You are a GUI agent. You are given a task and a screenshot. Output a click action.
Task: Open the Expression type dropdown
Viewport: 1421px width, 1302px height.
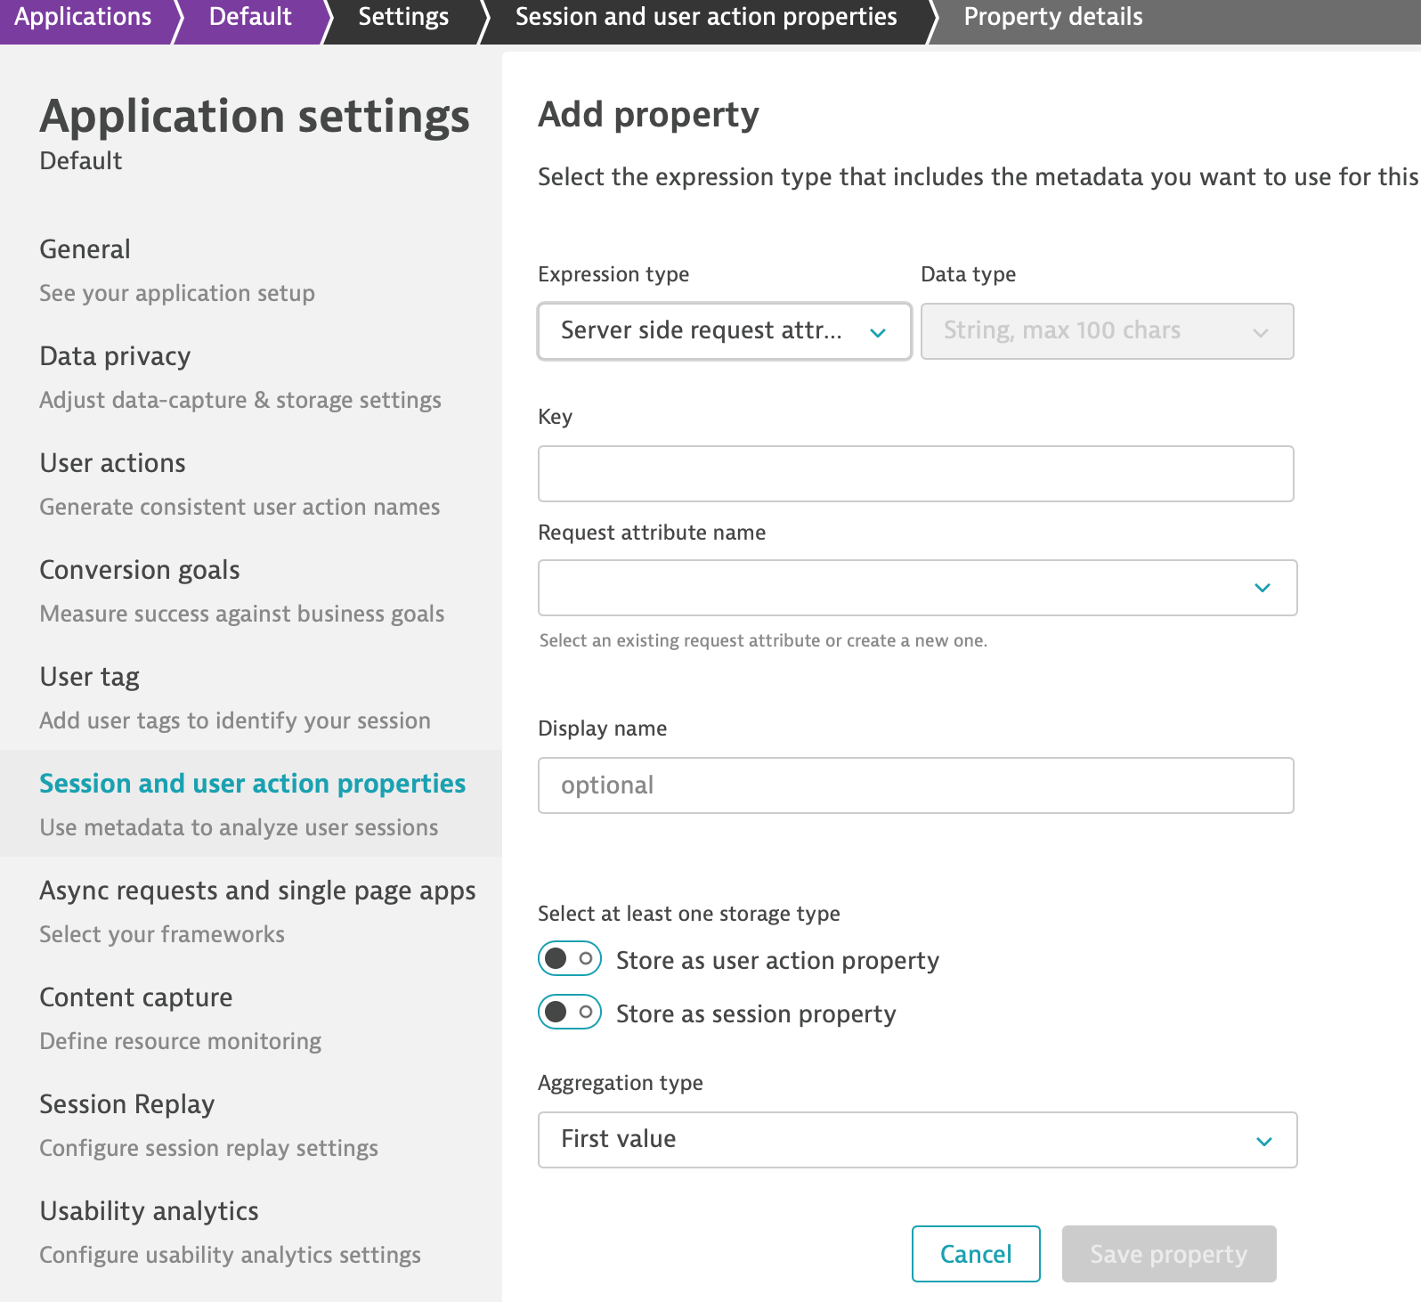tap(724, 331)
